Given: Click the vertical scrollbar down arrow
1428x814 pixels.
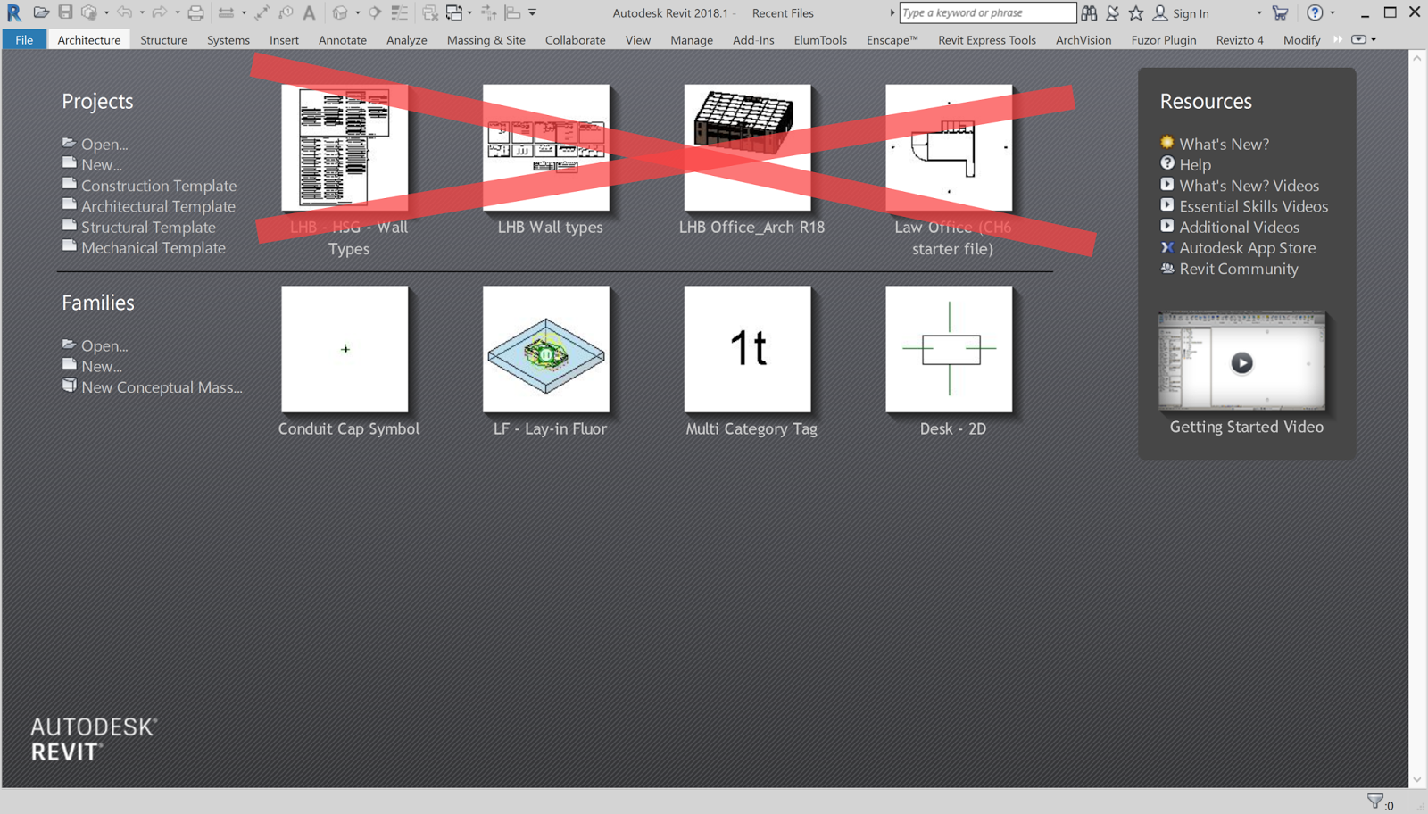Looking at the screenshot, I should [1416, 778].
